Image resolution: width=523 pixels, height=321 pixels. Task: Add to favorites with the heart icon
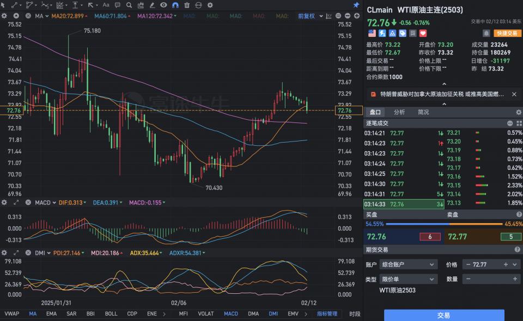point(423,33)
